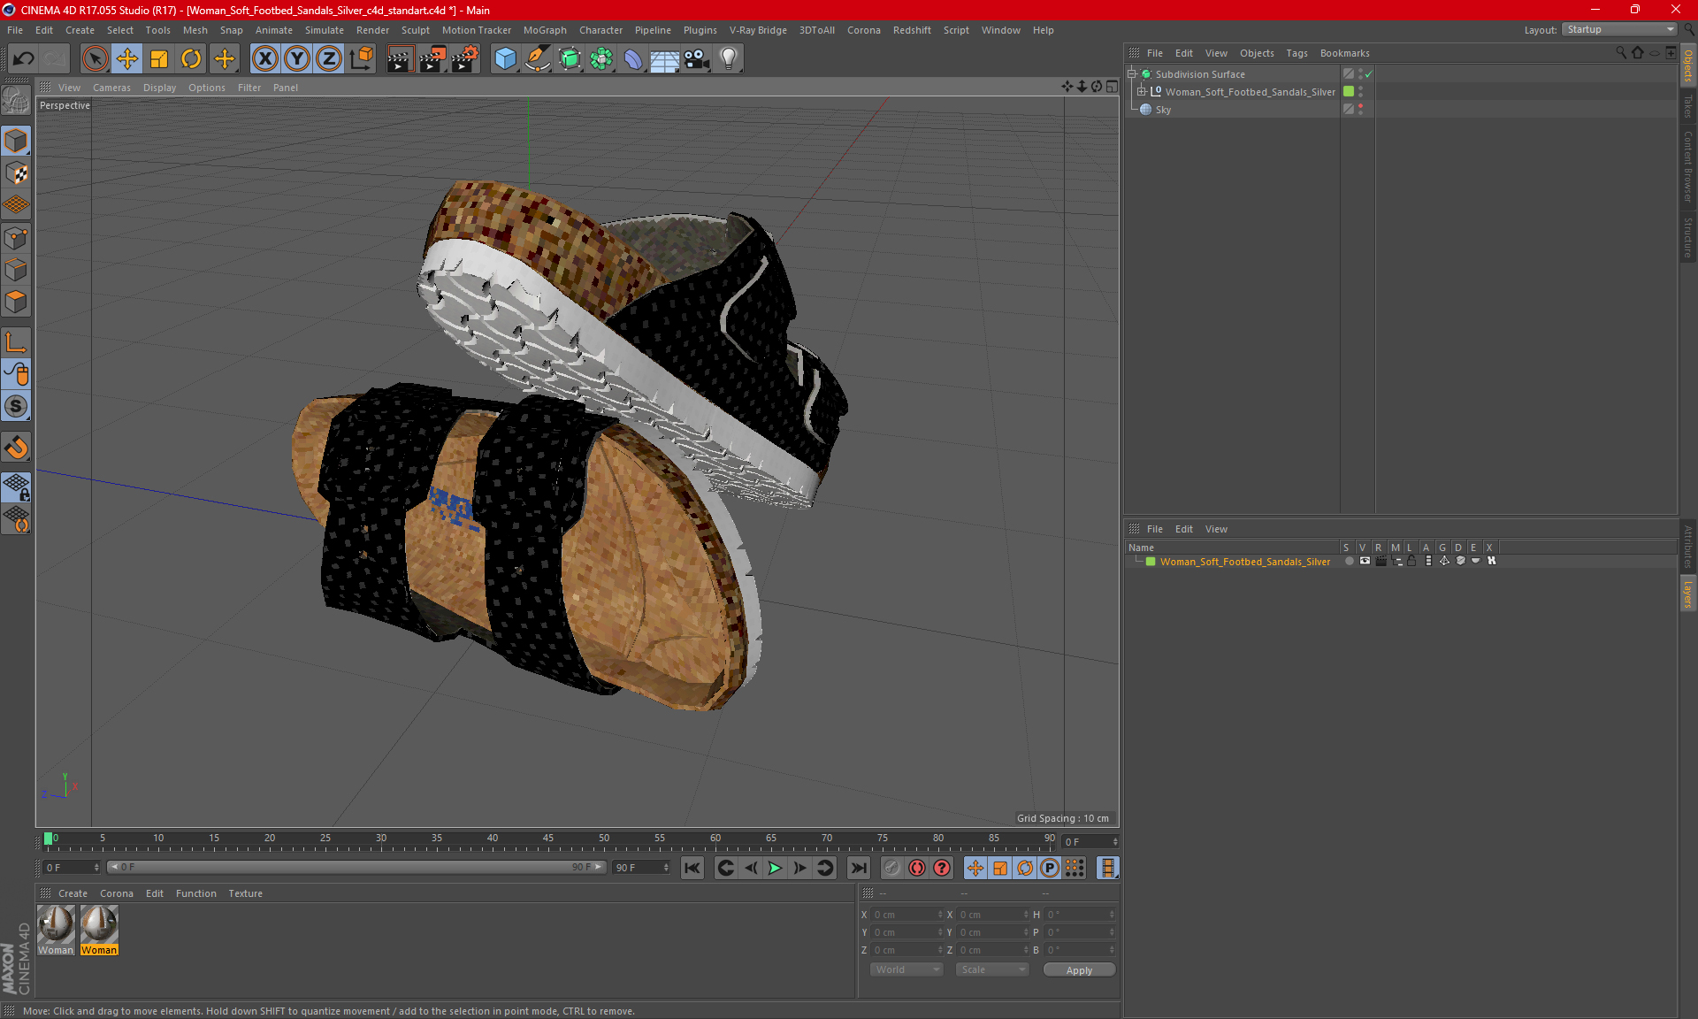Expand Woman_Soft_Footbed_Sandals_Silver object
This screenshot has width=1698, height=1019.
(x=1142, y=92)
